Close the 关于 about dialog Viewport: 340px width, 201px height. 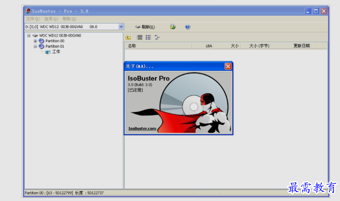[228, 66]
